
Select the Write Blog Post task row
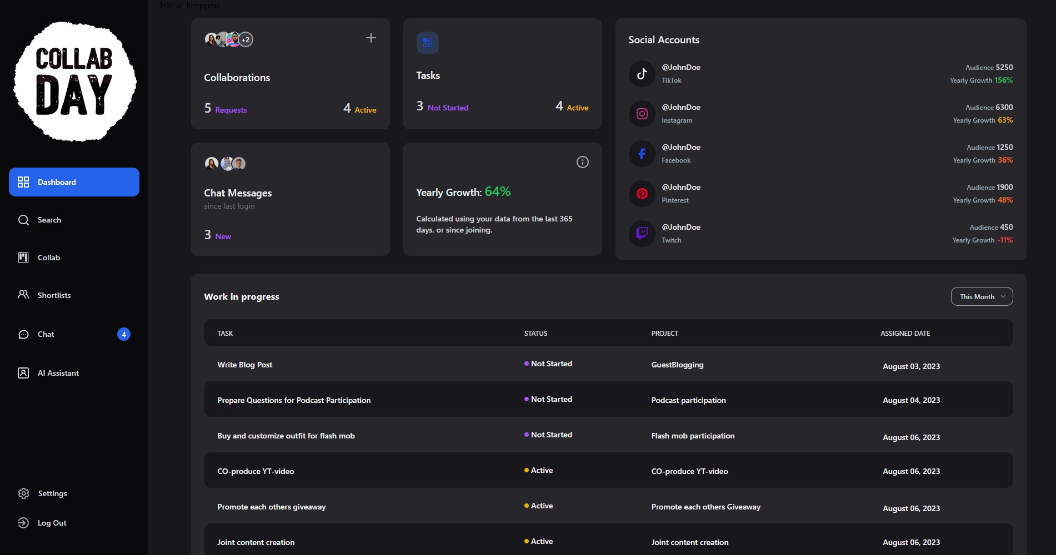tap(245, 365)
